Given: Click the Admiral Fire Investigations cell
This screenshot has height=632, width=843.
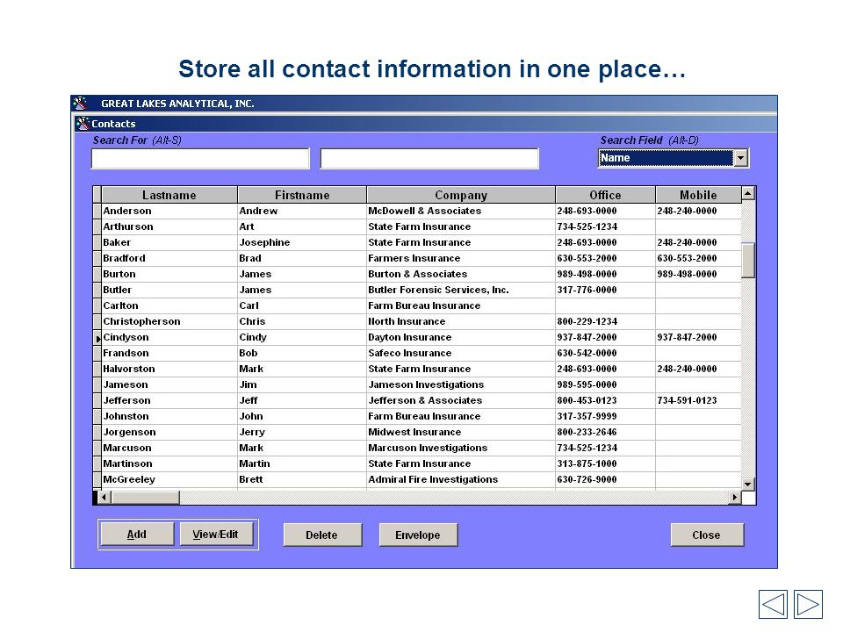Looking at the screenshot, I should pyautogui.click(x=461, y=479).
